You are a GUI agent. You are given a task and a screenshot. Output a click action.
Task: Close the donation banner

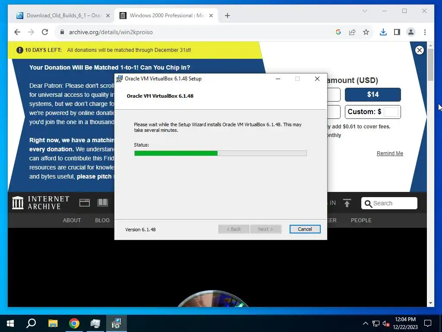pyautogui.click(x=420, y=50)
